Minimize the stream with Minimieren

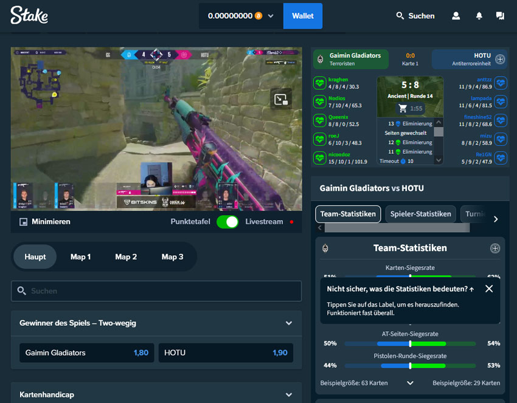click(x=45, y=222)
